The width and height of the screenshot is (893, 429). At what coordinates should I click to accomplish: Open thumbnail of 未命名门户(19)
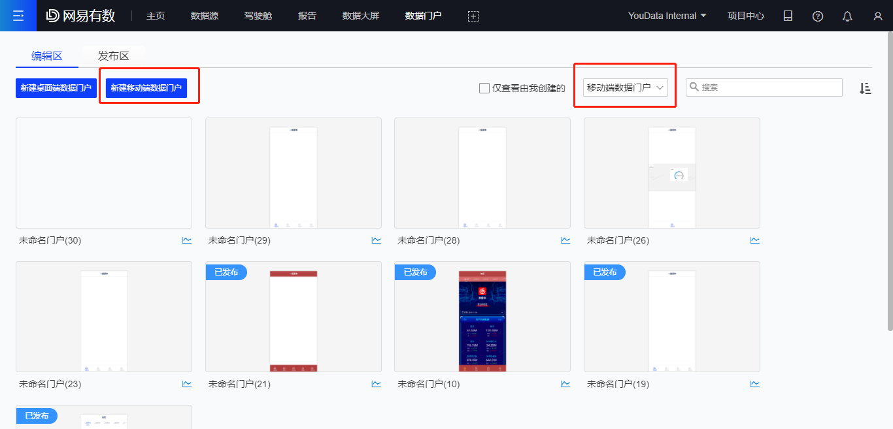pos(672,317)
